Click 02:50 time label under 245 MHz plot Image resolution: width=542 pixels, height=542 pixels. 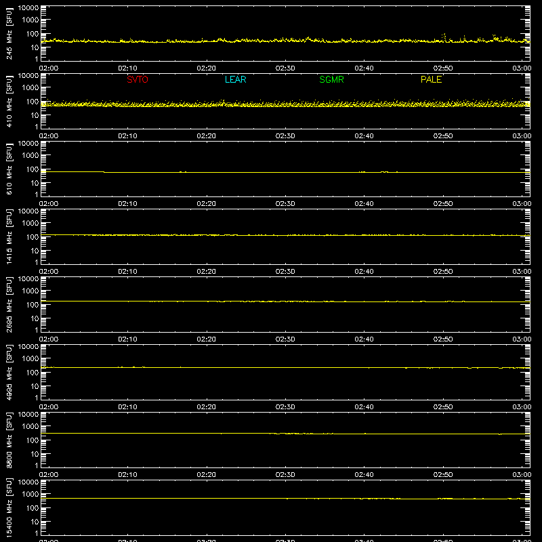(x=443, y=68)
